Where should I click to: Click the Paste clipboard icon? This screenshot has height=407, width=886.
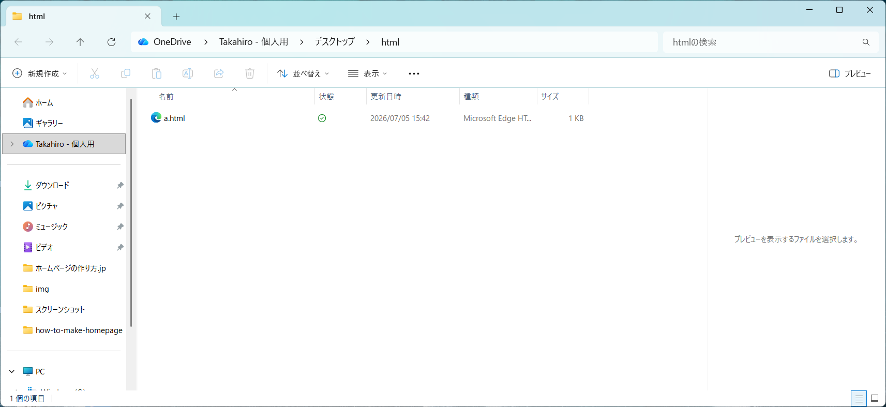pyautogui.click(x=157, y=73)
